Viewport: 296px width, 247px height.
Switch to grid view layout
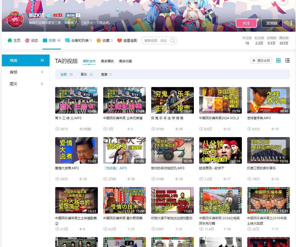(x=278, y=61)
